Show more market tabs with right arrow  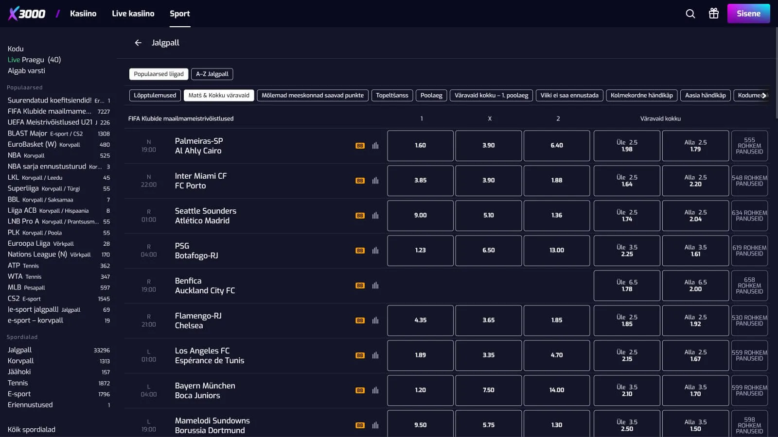[x=764, y=96]
